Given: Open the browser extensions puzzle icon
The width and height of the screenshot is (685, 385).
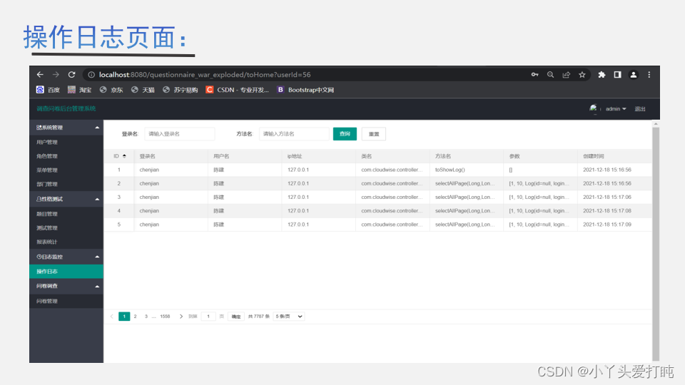Looking at the screenshot, I should (x=602, y=75).
